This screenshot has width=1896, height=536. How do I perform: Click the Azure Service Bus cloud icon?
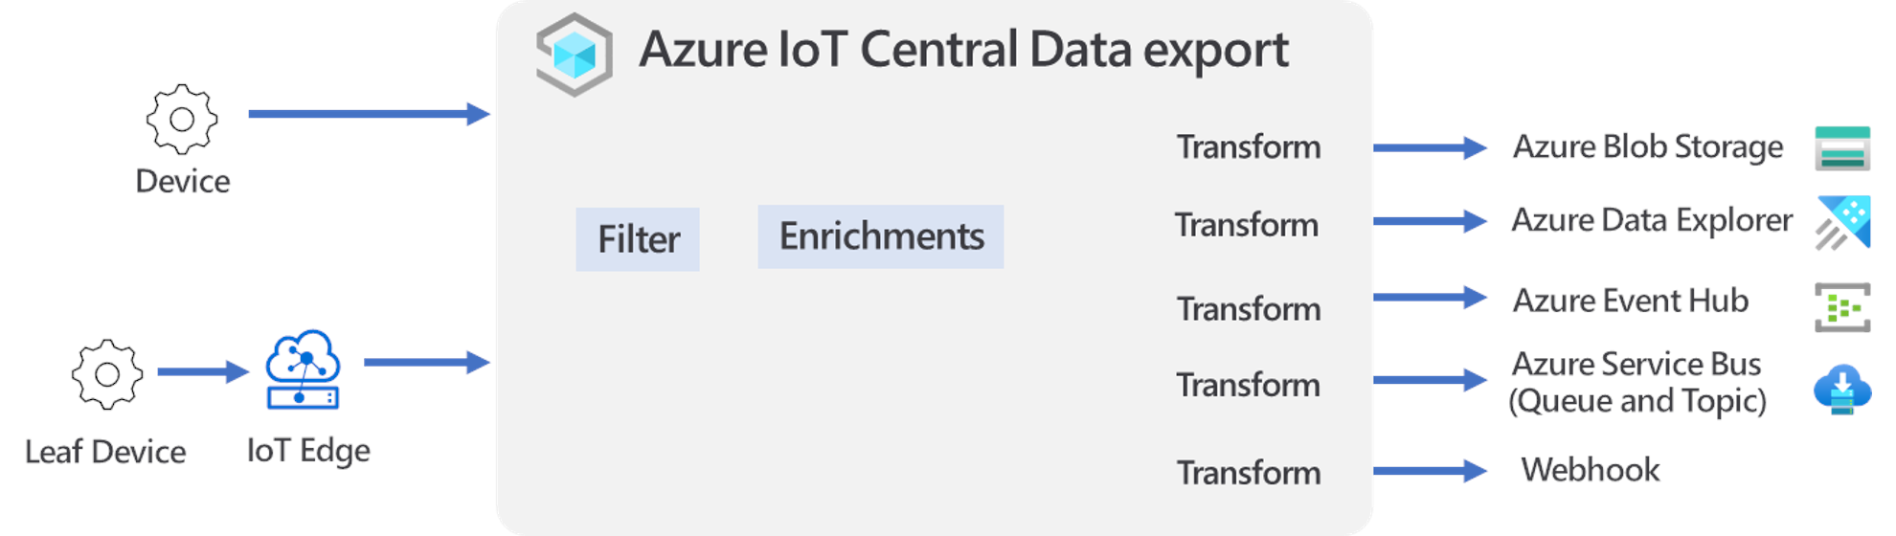tap(1842, 389)
